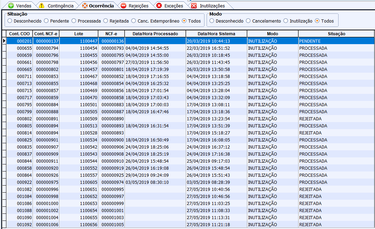Click Lote cell 1100455
375x229 pixels.
click(x=79, y=55)
